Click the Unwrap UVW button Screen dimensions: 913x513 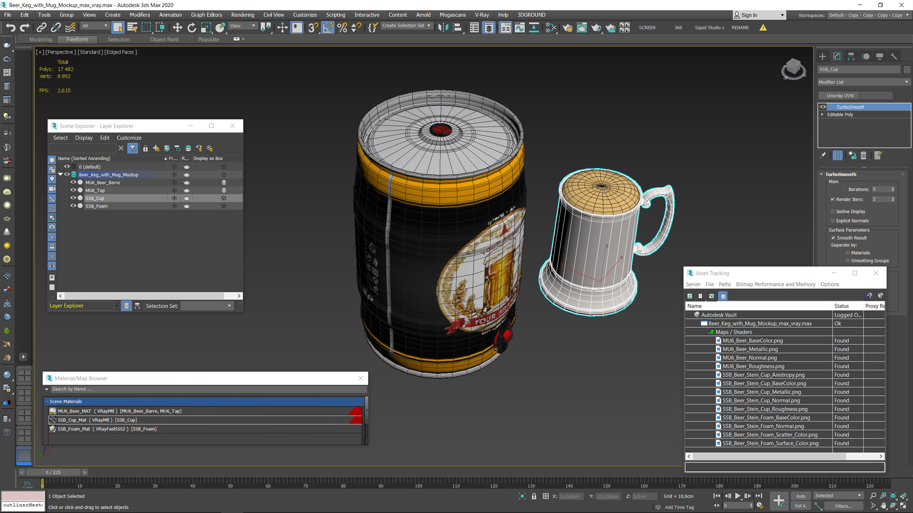[840, 95]
